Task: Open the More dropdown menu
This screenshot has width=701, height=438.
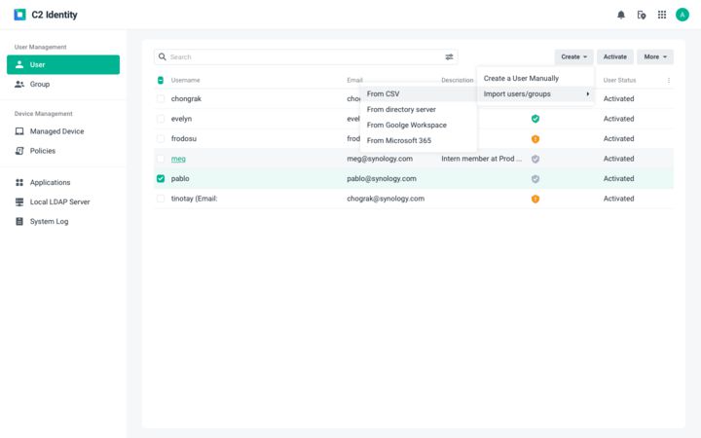Action: [x=654, y=57]
